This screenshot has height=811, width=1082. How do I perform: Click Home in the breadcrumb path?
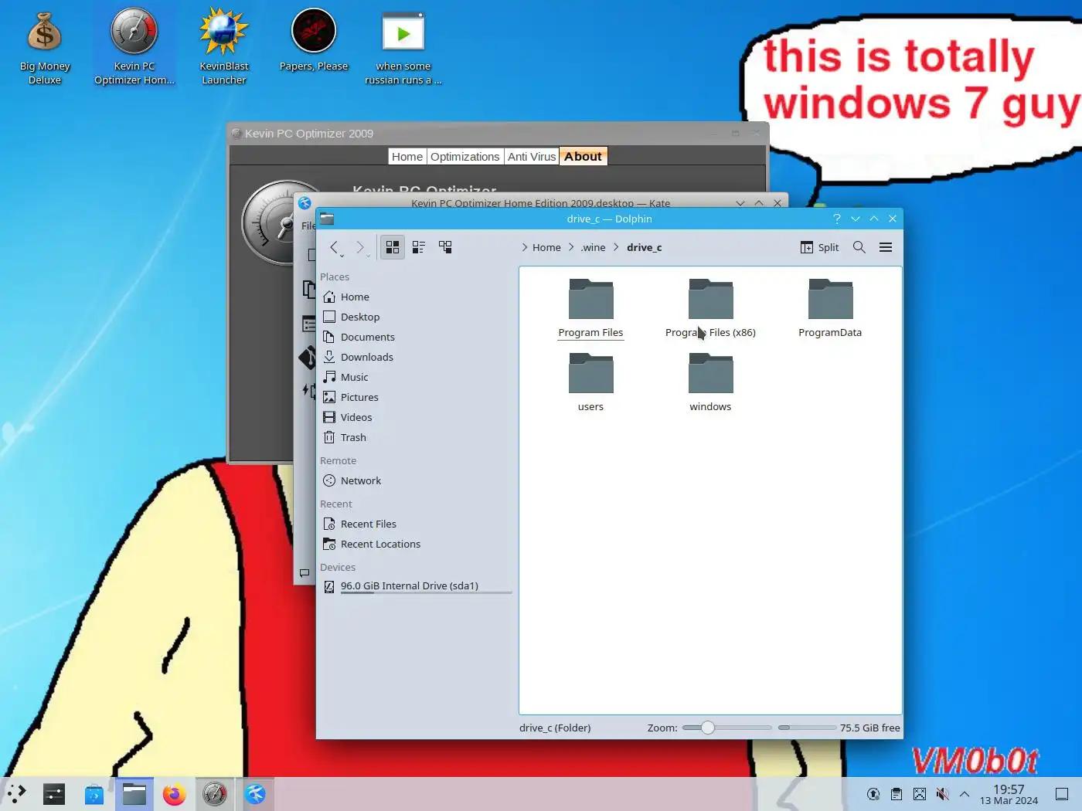point(546,247)
